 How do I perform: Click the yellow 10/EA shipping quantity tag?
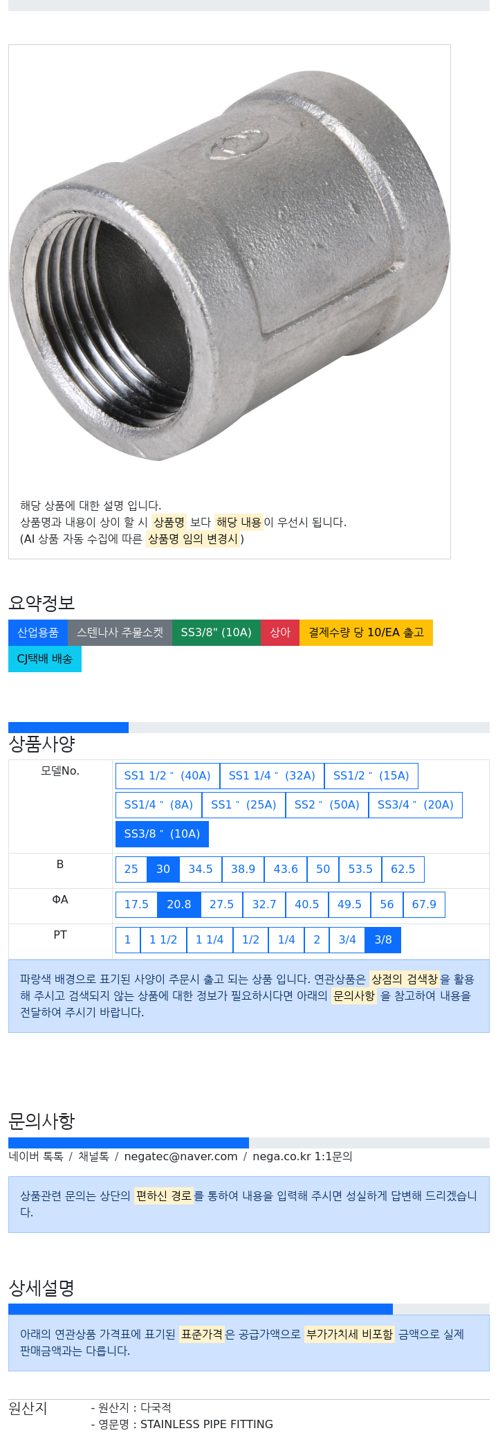[x=366, y=632]
